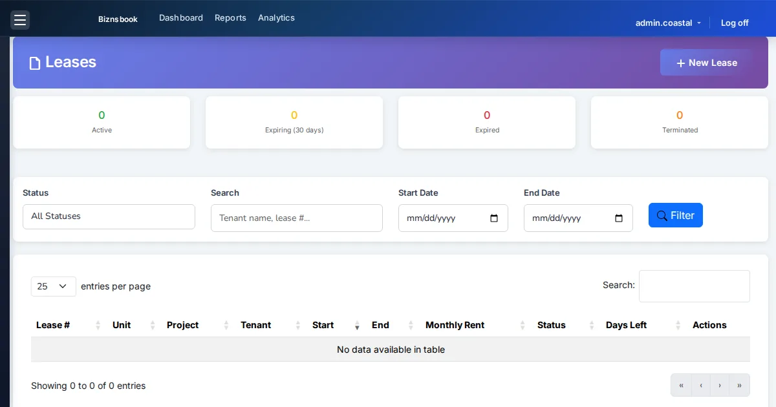Sort table by Days Left column
This screenshot has width=776, height=407.
coord(644,325)
